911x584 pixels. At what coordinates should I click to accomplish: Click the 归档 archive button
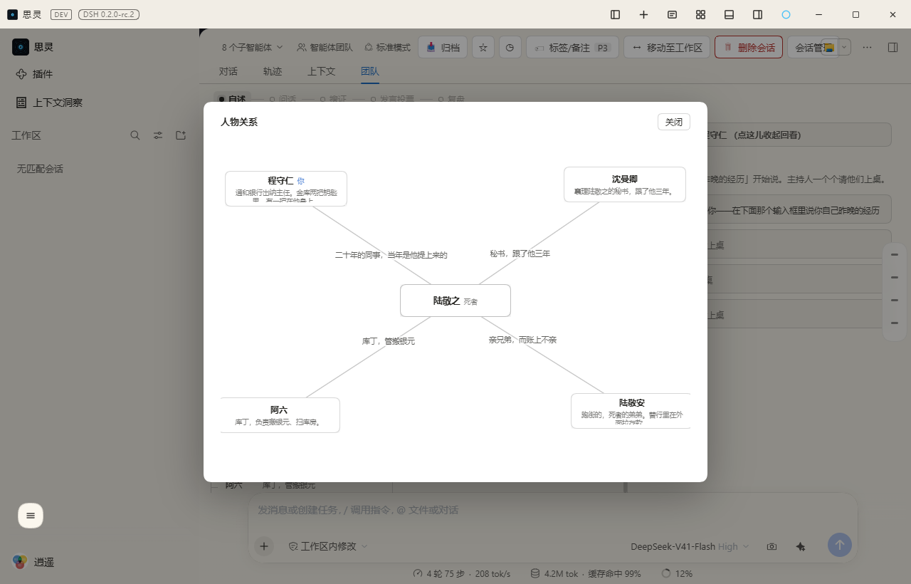(443, 48)
